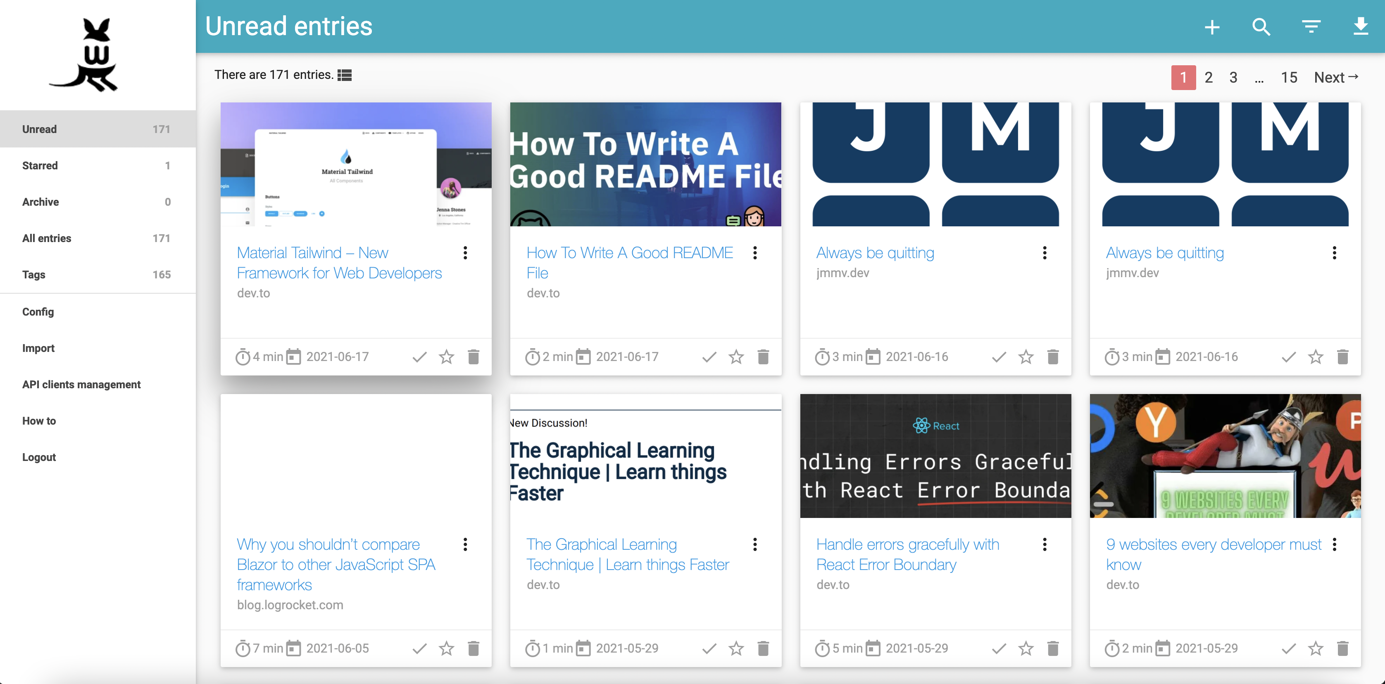Click the export download icon
This screenshot has height=684, width=1385.
tap(1360, 26)
